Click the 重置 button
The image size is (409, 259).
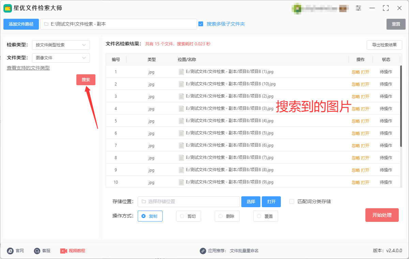pyautogui.click(x=396, y=24)
